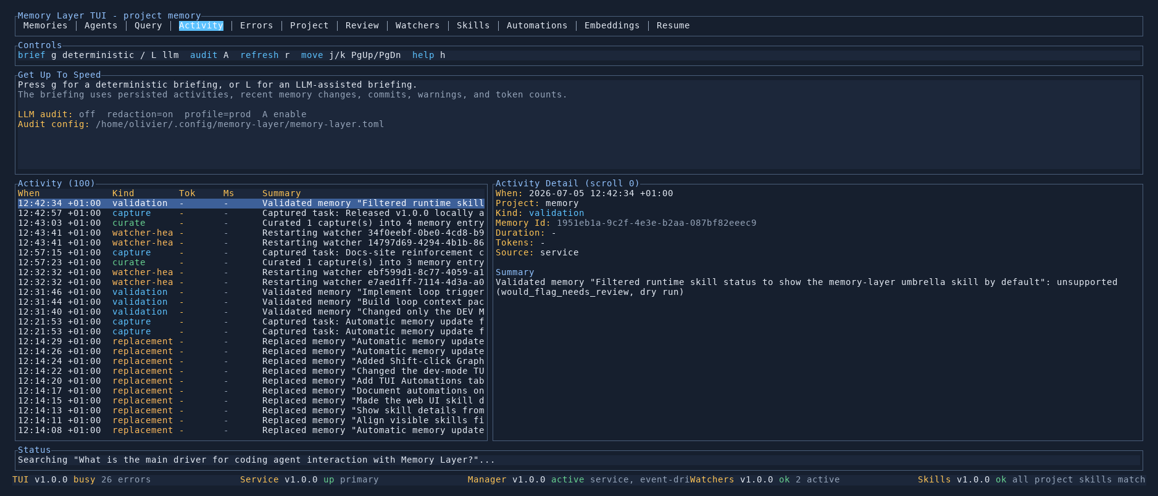1158x496 pixels.
Task: Click the '26 errors' status bar entry
Action: pos(126,479)
